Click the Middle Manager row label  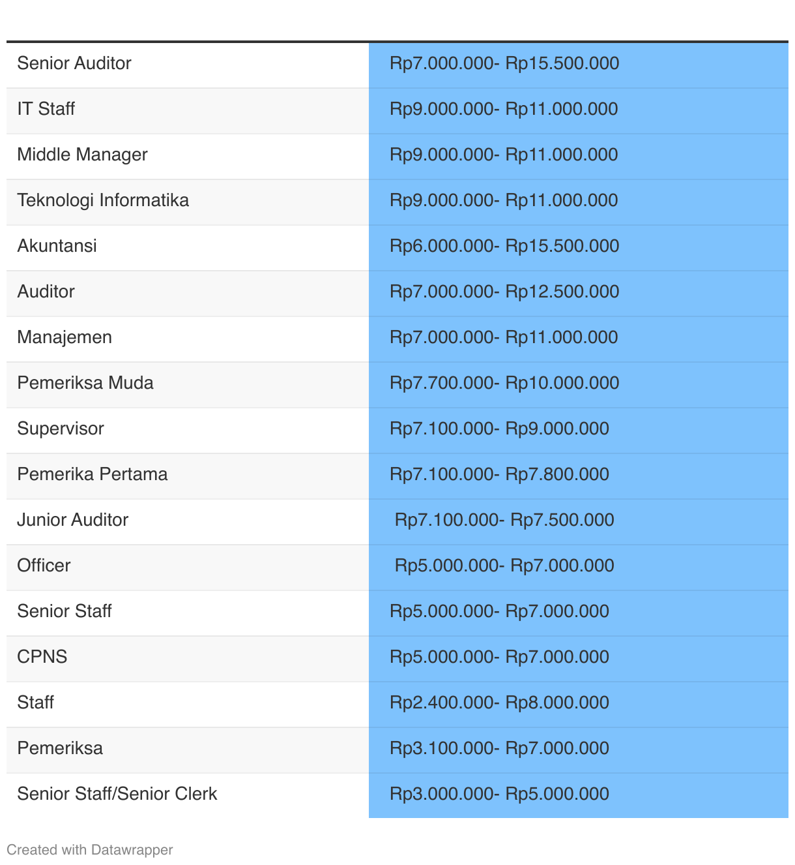tap(83, 155)
